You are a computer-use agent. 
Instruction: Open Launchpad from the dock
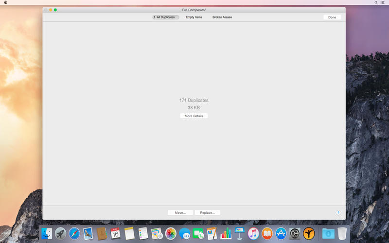click(60, 233)
